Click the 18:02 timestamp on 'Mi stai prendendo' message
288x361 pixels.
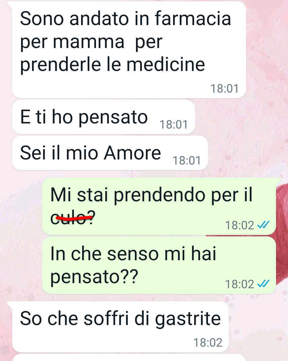[x=239, y=225]
